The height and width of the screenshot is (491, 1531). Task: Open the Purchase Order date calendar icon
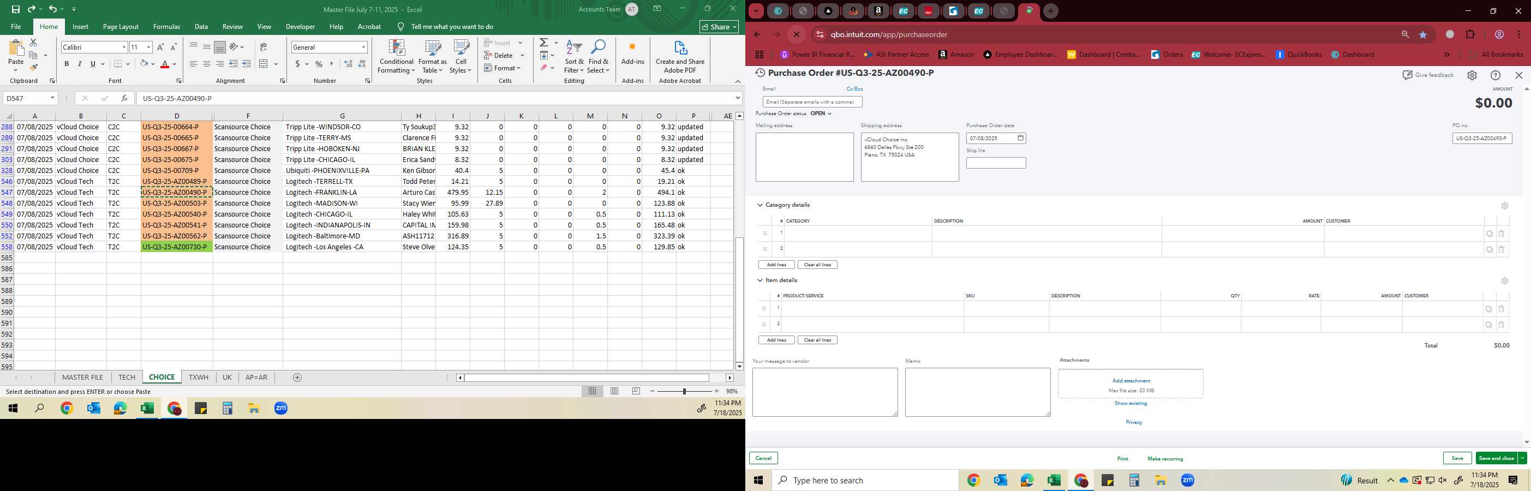click(x=1020, y=139)
